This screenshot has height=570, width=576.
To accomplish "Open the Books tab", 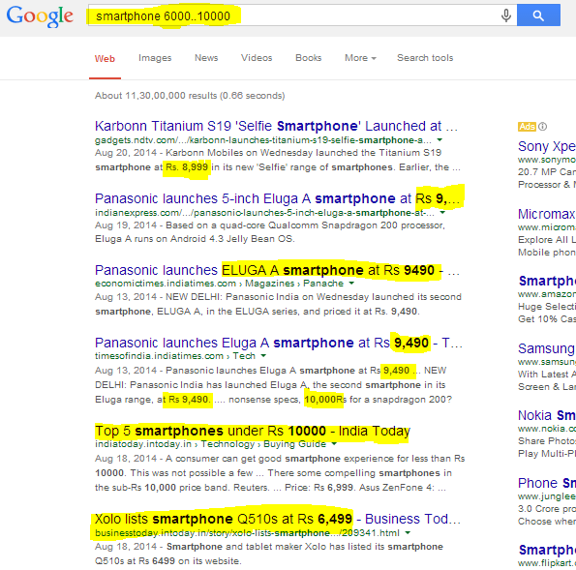I will click(308, 58).
